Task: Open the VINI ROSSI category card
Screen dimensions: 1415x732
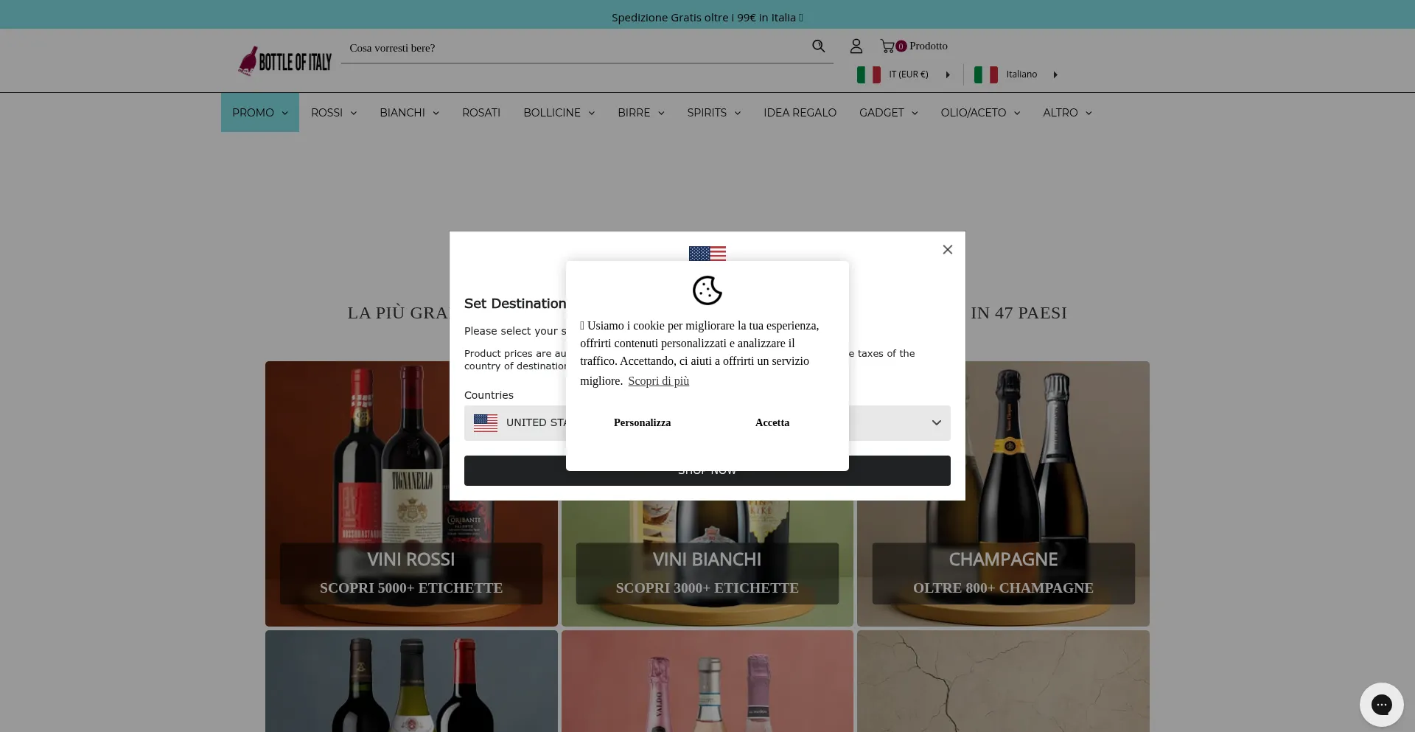Action: click(411, 494)
